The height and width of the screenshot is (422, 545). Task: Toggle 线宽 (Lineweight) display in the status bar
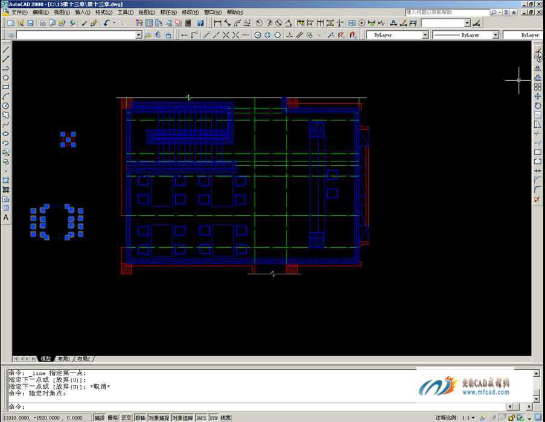(226, 418)
